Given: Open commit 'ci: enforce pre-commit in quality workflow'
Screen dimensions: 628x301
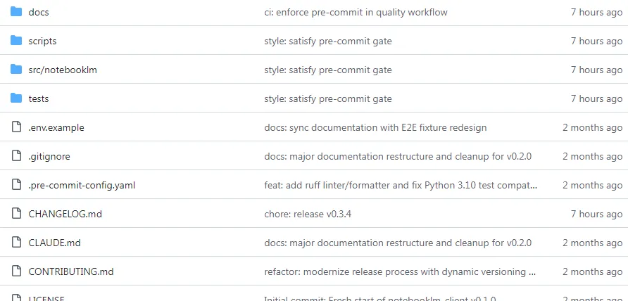Looking at the screenshot, I should click(356, 12).
